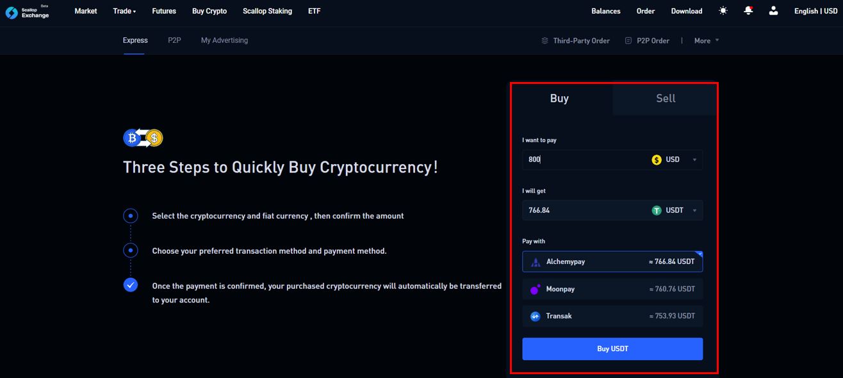Click the USDT Tether coin icon
The height and width of the screenshot is (378, 843).
[657, 210]
